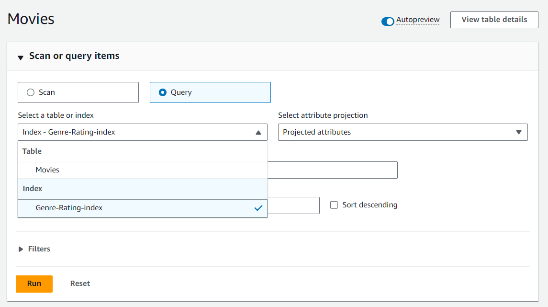
Task: Choose Genre-Rating-index from the list
Action: point(69,208)
